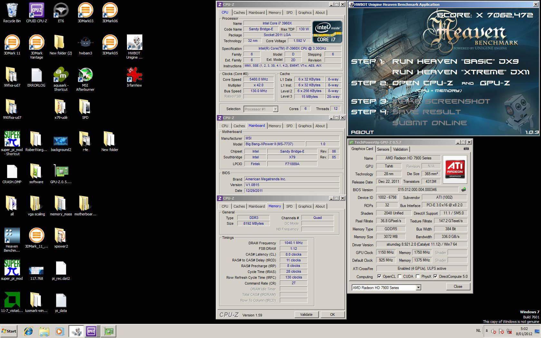This screenshot has width=541, height=338.
Task: Click Run Heaven "Xtreme" DX11
Action: (x=461, y=72)
